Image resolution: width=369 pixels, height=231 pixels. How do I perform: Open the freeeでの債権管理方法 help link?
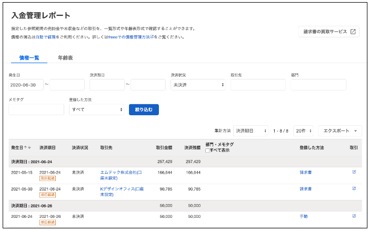(129, 37)
